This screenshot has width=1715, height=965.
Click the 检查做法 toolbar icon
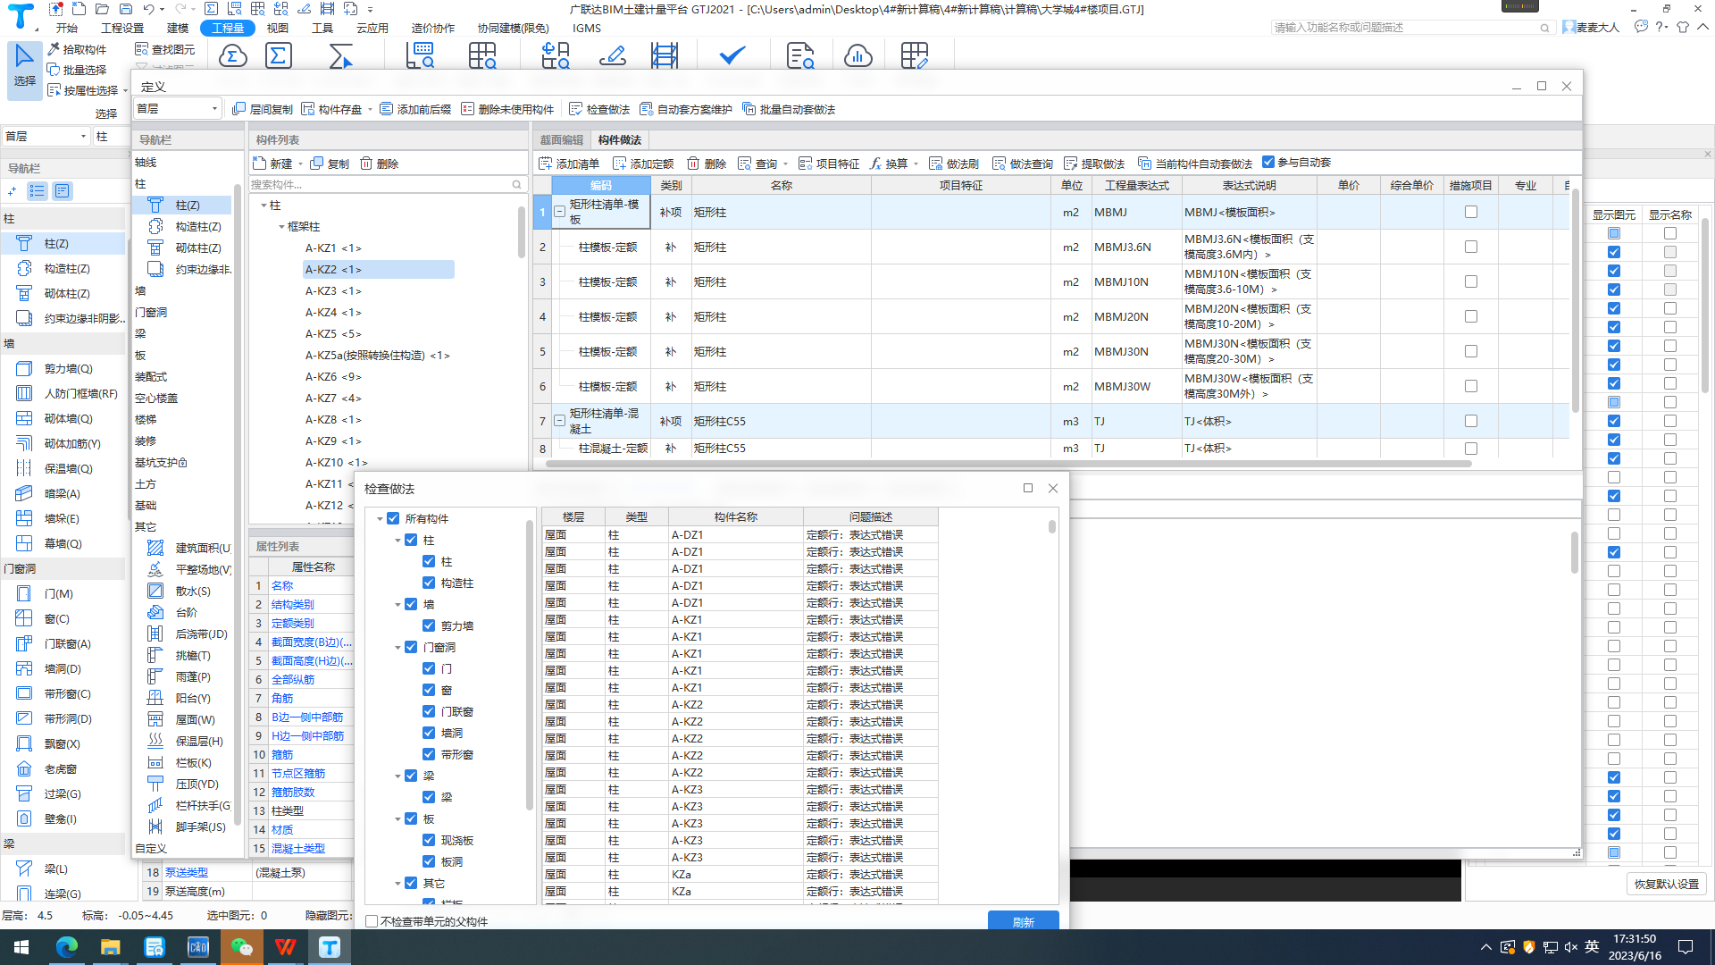(x=575, y=109)
